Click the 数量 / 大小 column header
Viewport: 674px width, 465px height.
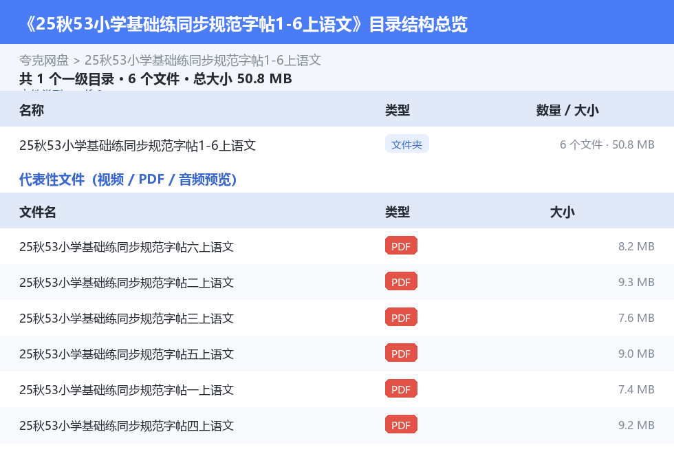tap(567, 111)
